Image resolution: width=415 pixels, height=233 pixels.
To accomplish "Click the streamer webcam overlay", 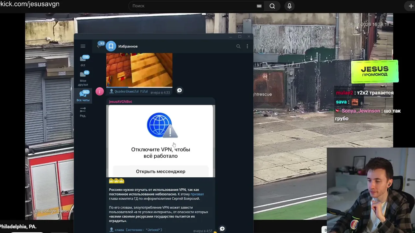I will pos(371,190).
